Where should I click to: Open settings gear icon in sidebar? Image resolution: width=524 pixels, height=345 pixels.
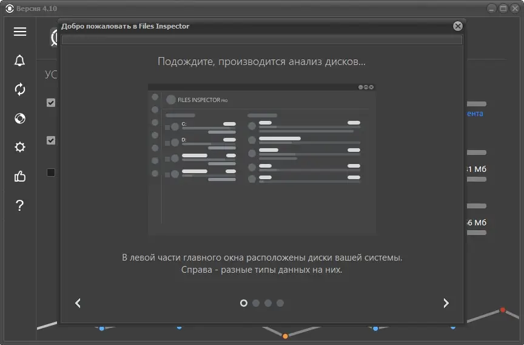click(20, 147)
